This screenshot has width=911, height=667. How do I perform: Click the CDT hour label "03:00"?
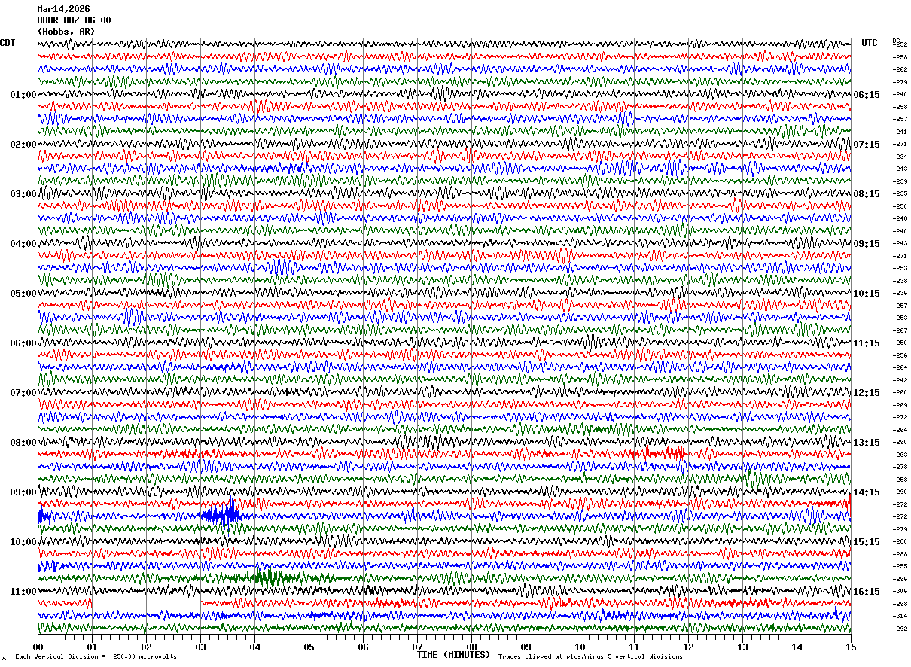pos(23,194)
